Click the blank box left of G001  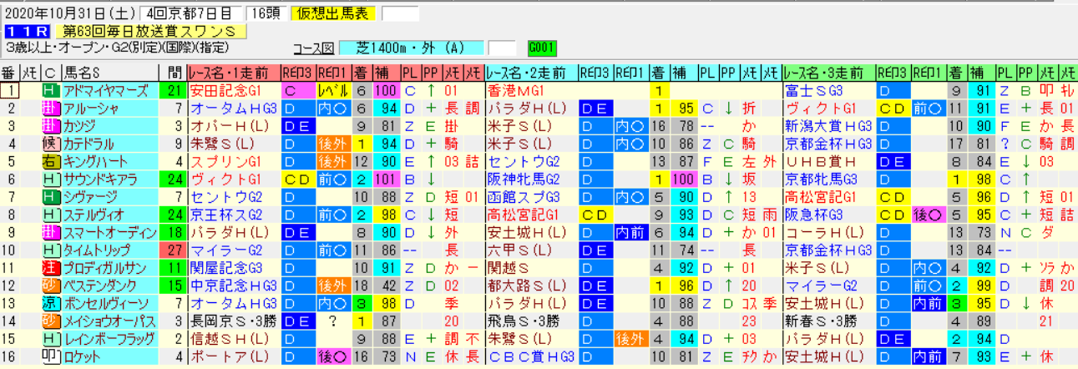tap(502, 48)
